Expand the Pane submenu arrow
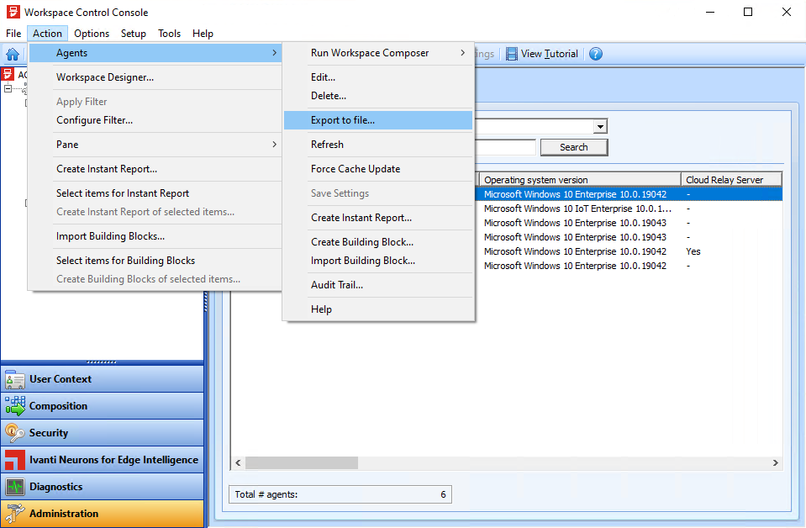The height and width of the screenshot is (528, 806). coord(275,145)
